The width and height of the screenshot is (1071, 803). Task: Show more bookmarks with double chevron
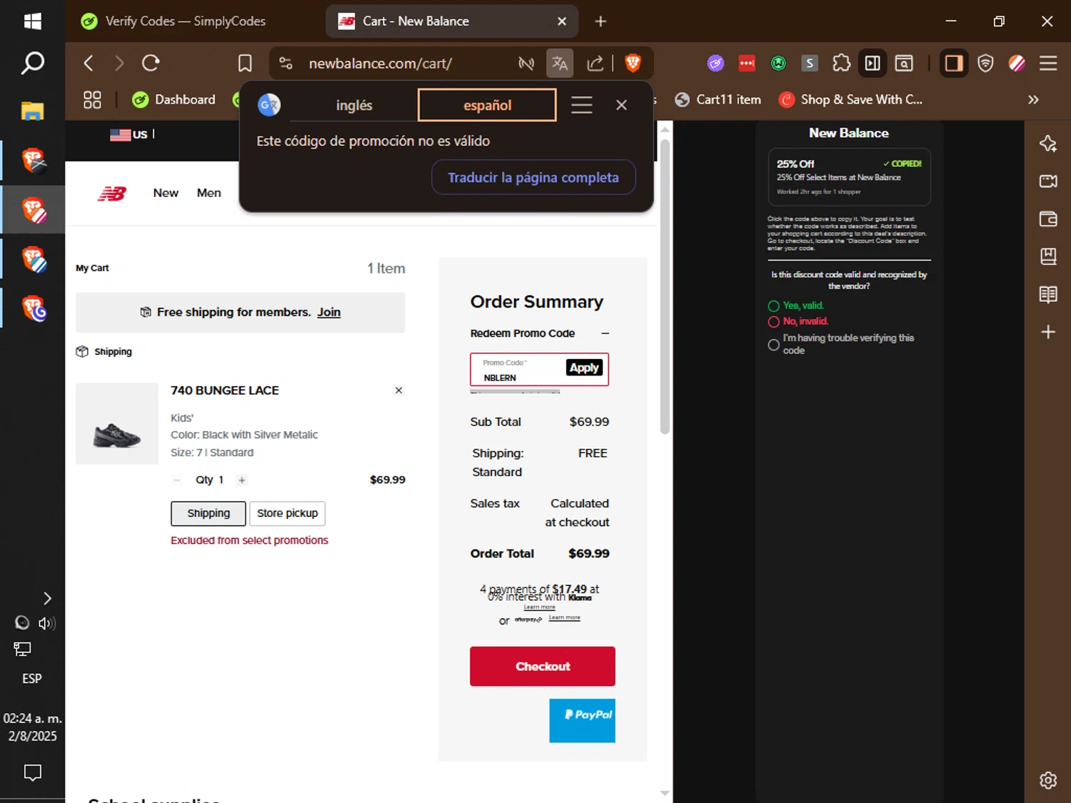(x=1032, y=100)
